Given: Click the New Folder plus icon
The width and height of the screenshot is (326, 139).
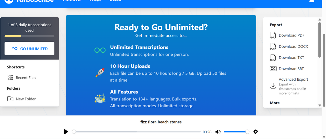Looking at the screenshot, I should [10, 99].
